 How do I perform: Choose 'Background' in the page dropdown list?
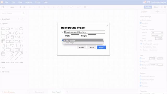point(83,40)
